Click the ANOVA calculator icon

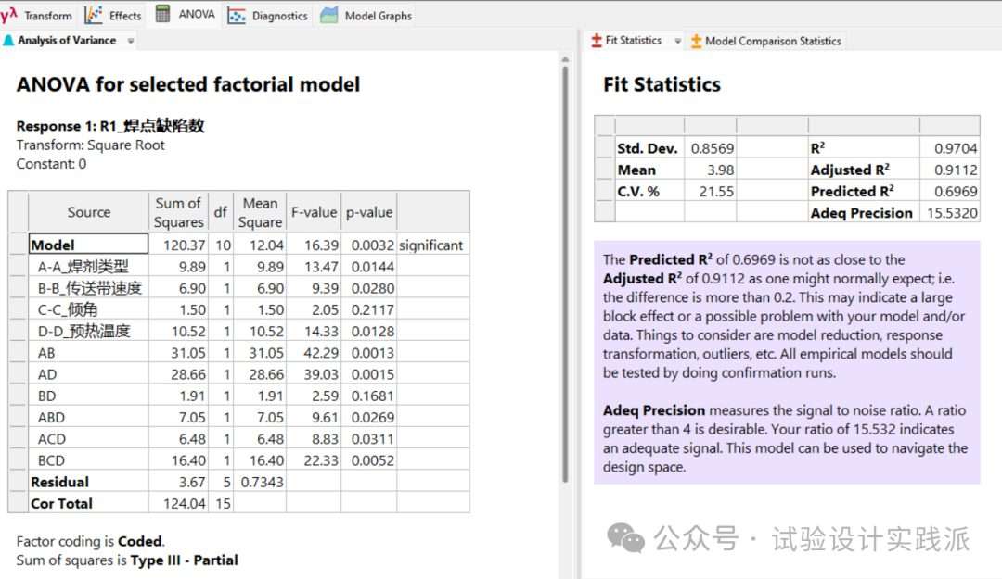[163, 14]
